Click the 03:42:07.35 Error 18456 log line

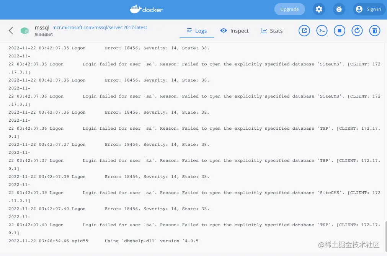click(x=109, y=48)
